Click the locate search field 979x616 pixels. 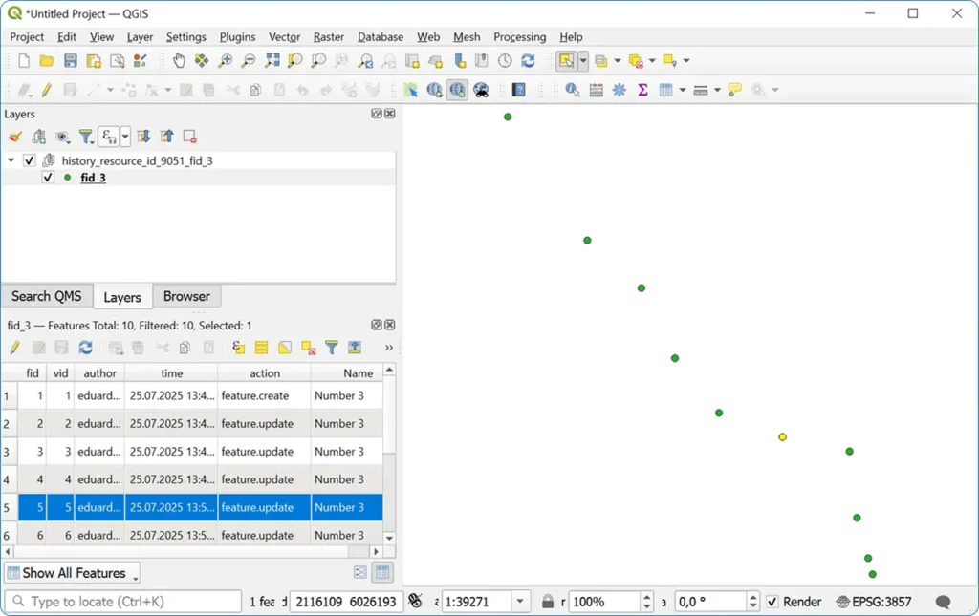point(122,601)
